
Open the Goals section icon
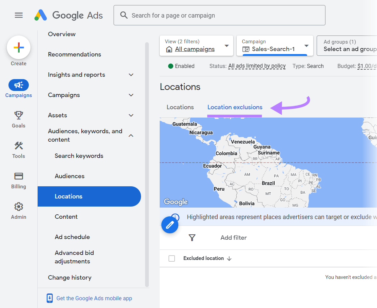(x=19, y=115)
